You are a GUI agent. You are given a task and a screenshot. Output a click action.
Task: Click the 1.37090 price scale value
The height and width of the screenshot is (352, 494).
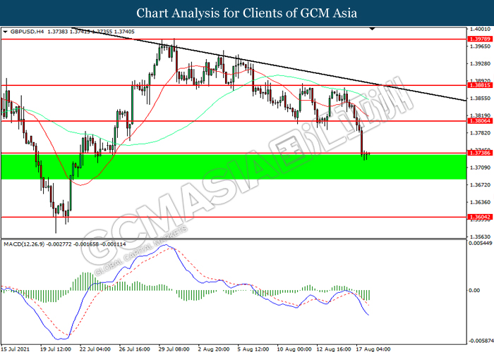click(480, 168)
